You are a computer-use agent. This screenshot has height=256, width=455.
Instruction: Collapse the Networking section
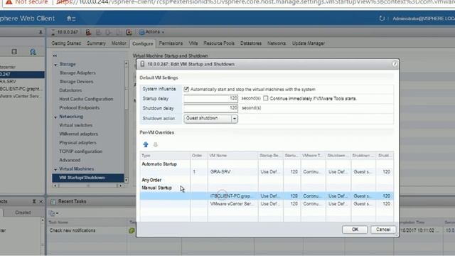click(x=55, y=117)
